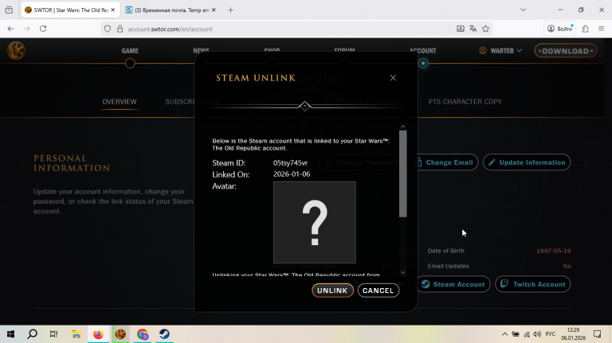Click the padlock site security icon

pyautogui.click(x=120, y=29)
